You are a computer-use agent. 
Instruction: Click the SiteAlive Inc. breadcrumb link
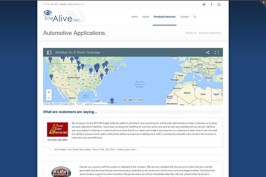coord(191,33)
